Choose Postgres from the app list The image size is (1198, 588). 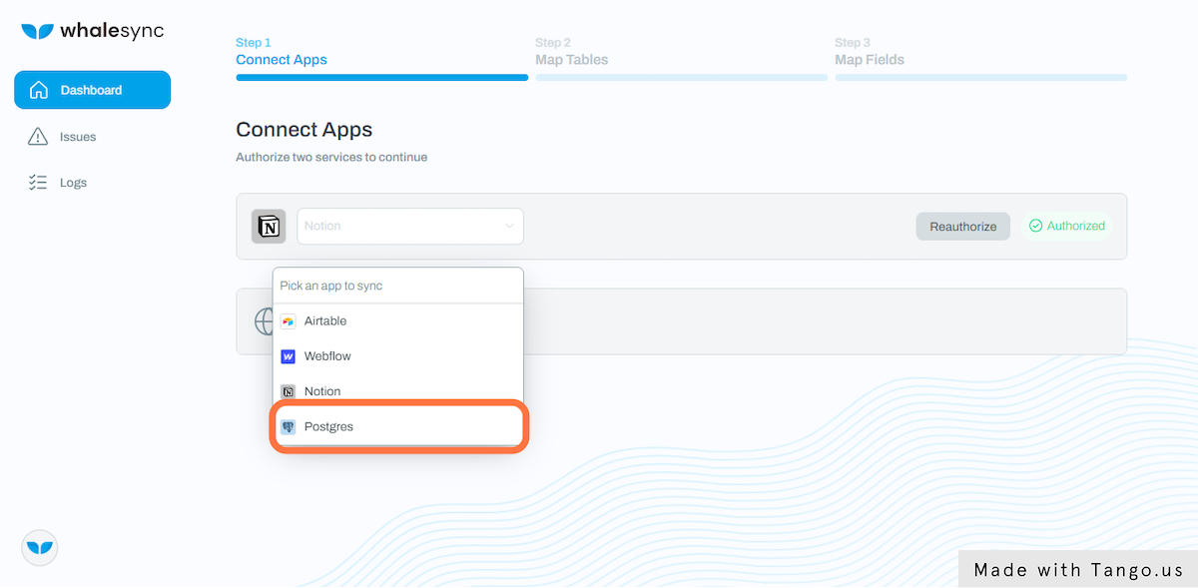coord(398,427)
